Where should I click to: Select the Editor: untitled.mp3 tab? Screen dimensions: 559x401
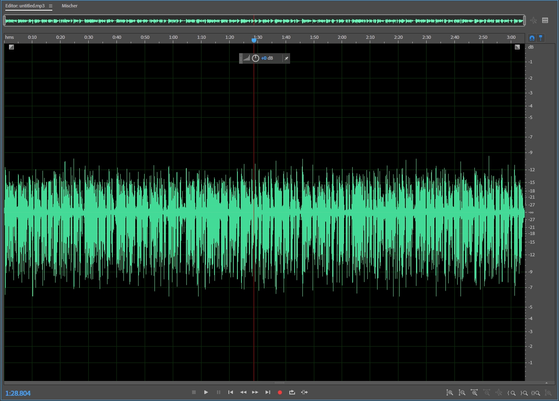point(25,6)
